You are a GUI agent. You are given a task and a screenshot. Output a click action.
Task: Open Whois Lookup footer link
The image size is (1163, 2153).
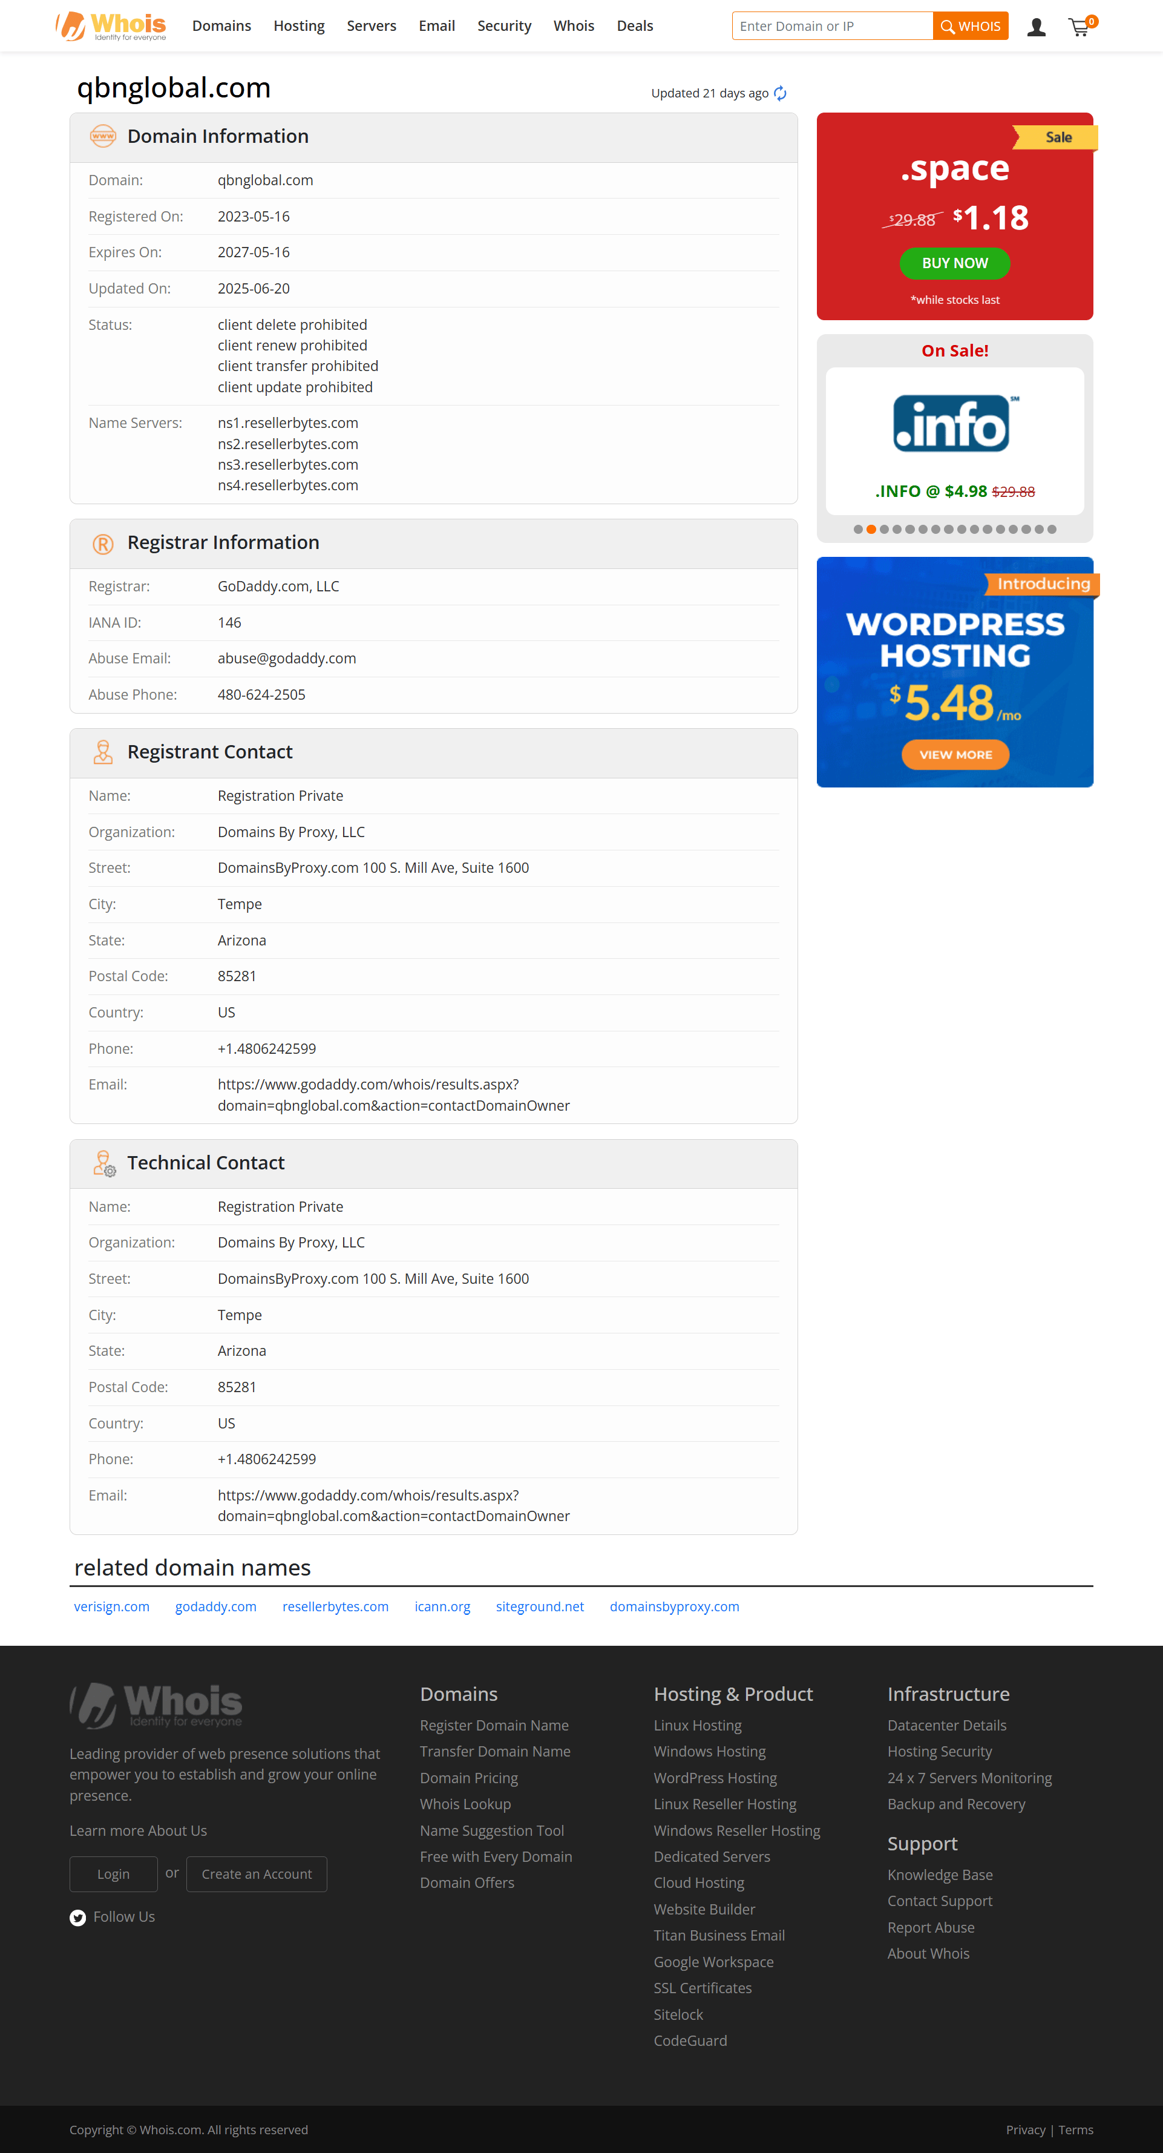point(465,1804)
